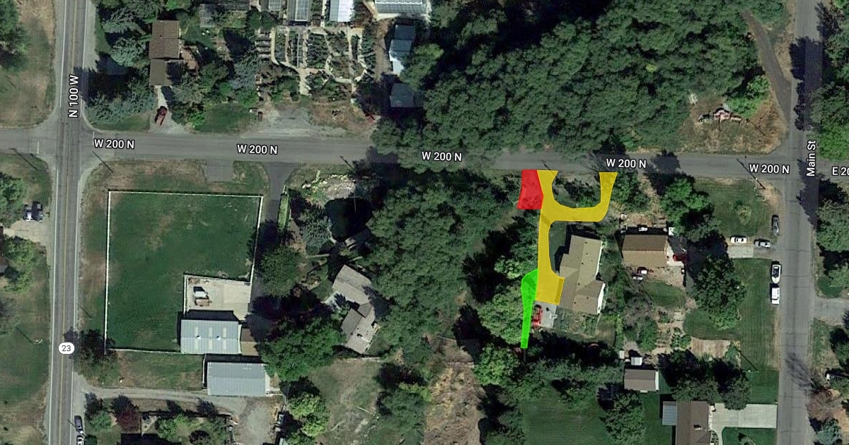Viewport: 849px width, 445px height.
Task: Click the brown-roofed house in the top-left corner
Action: point(165,52)
